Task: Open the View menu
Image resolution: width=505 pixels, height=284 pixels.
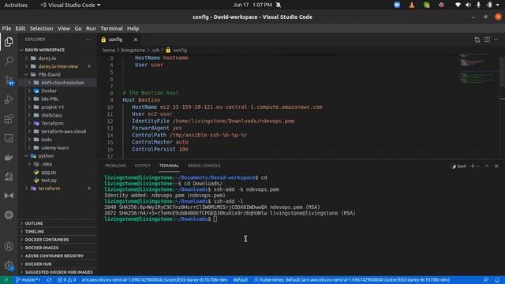Action: click(64, 28)
